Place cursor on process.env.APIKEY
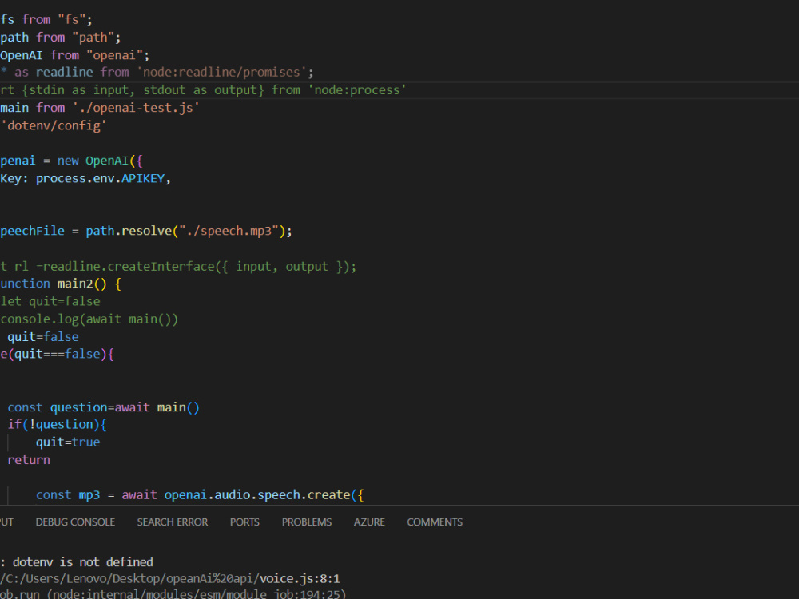 (100, 178)
